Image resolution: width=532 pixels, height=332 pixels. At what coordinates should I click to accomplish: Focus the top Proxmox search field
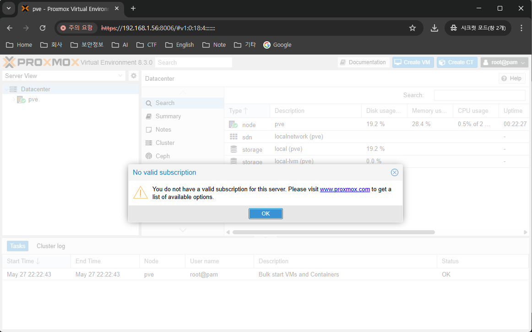coord(193,62)
